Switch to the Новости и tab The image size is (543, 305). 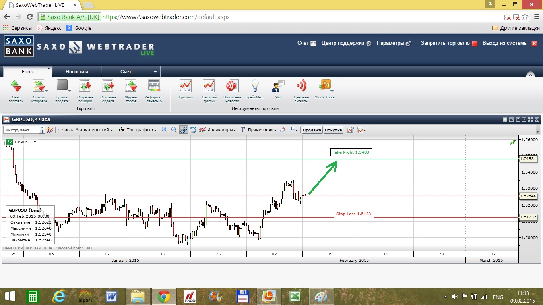tap(77, 72)
